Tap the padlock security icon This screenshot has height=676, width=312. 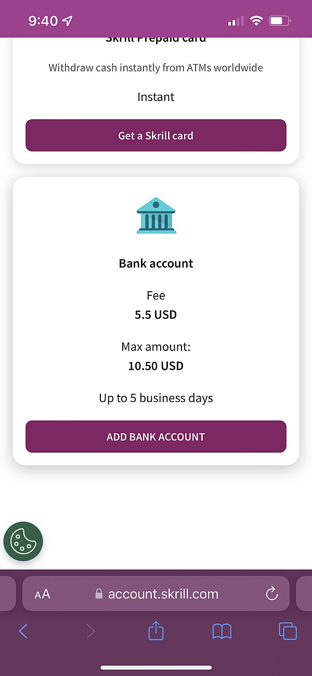[99, 594]
